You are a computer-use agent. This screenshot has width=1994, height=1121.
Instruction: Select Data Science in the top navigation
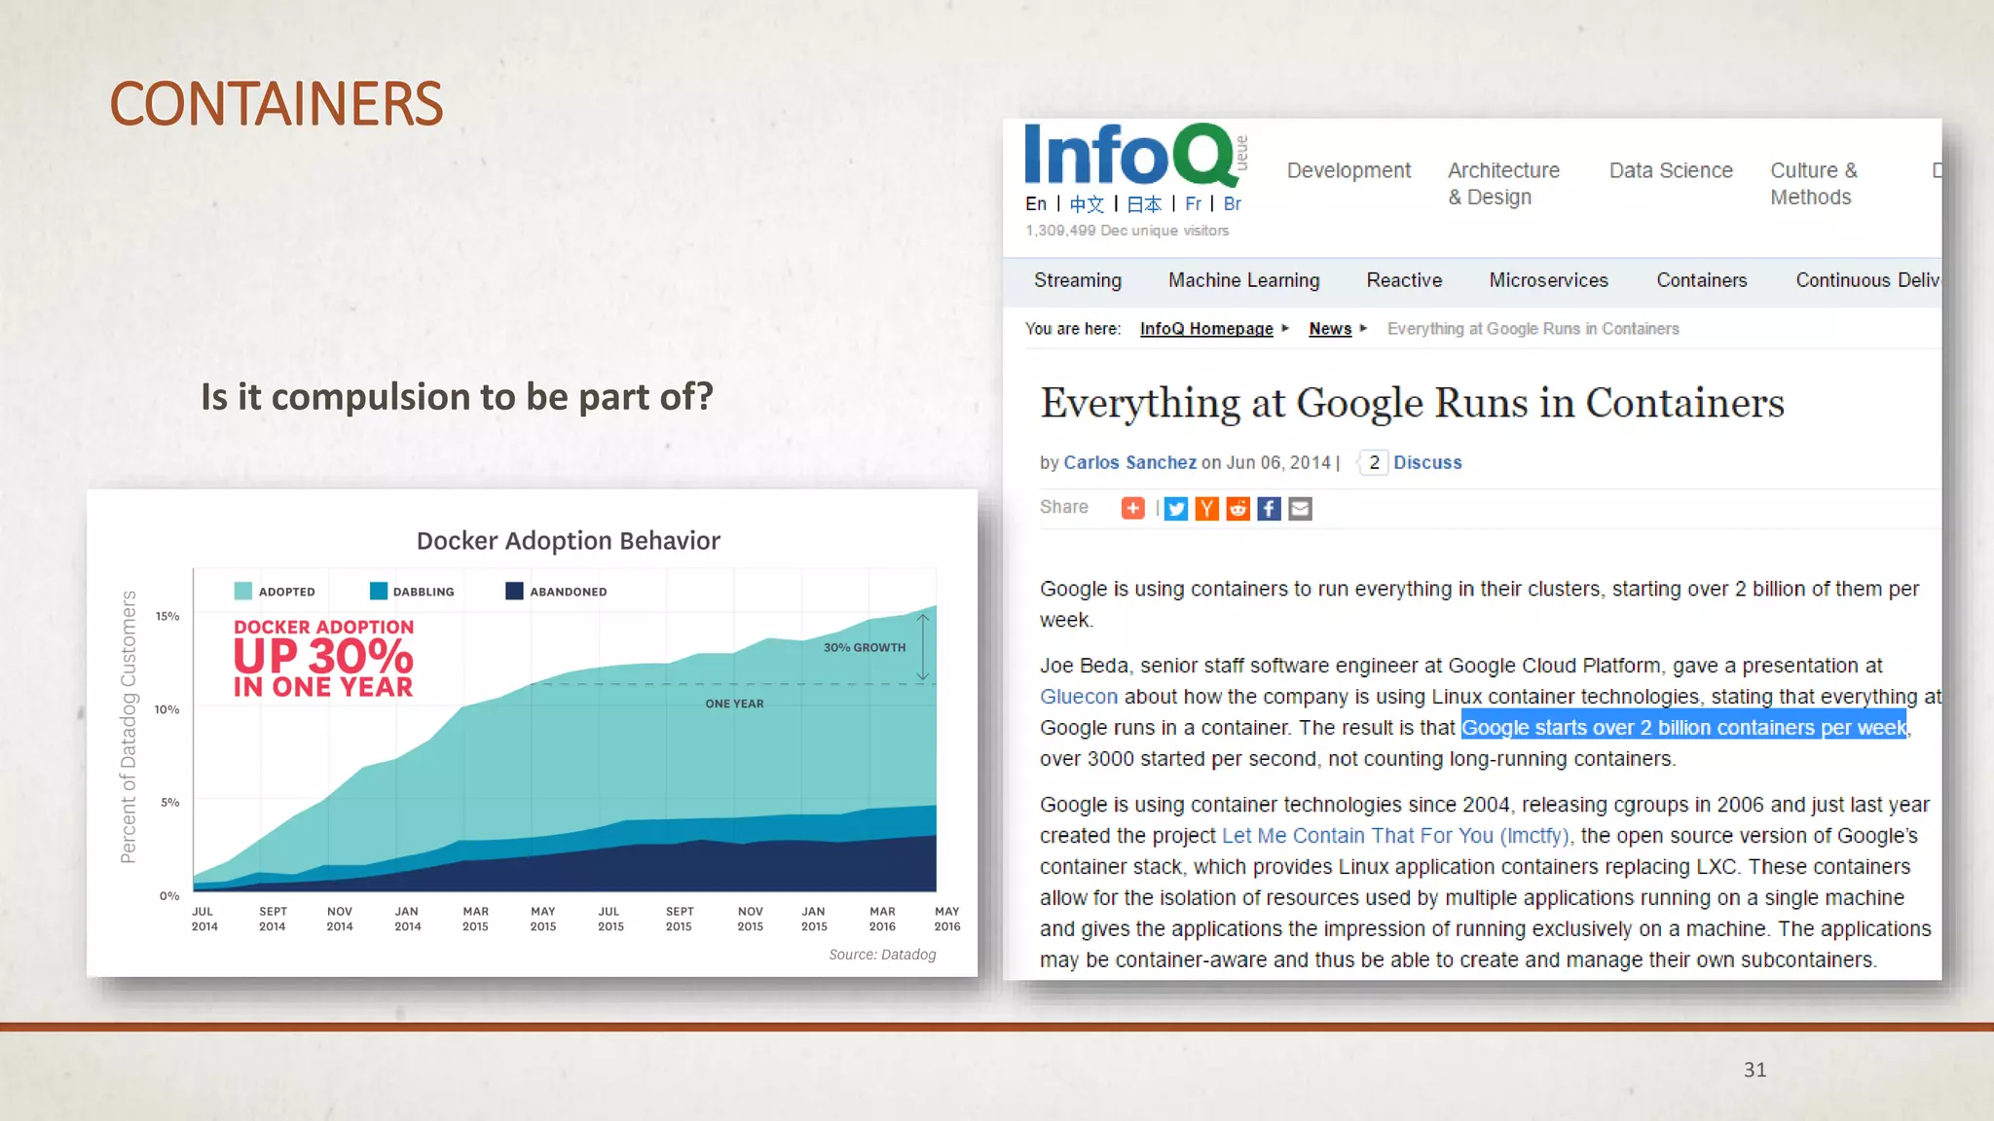coord(1670,170)
